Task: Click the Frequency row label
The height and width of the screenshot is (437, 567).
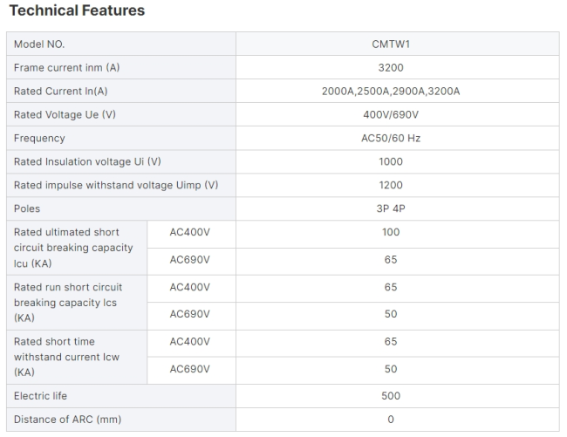Action: click(39, 138)
